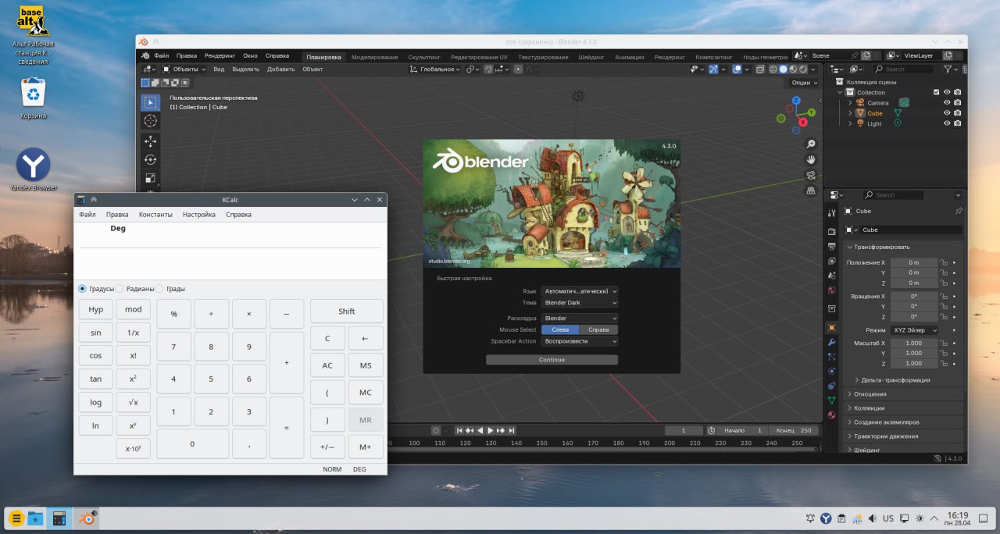Click the zoom viewport gizmo icon
1000x534 pixels.
[x=811, y=144]
